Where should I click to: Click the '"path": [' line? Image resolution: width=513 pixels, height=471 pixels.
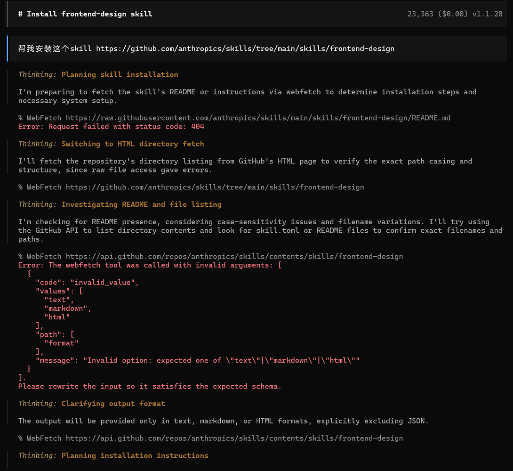pyautogui.click(x=55, y=334)
